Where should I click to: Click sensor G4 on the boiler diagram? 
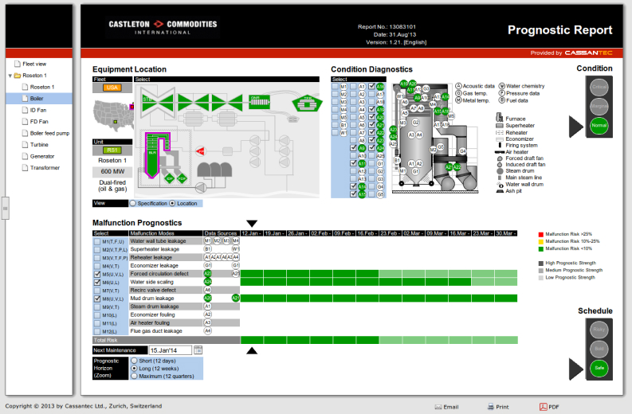pos(463,151)
